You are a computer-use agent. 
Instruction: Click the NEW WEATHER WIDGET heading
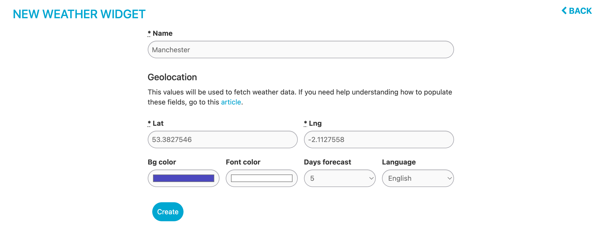tap(79, 14)
